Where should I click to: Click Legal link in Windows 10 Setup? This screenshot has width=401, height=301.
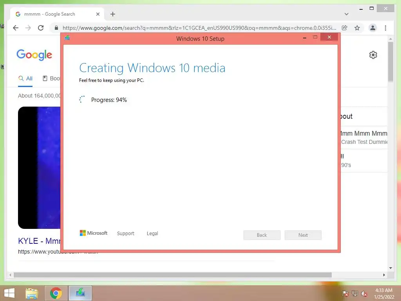point(152,234)
